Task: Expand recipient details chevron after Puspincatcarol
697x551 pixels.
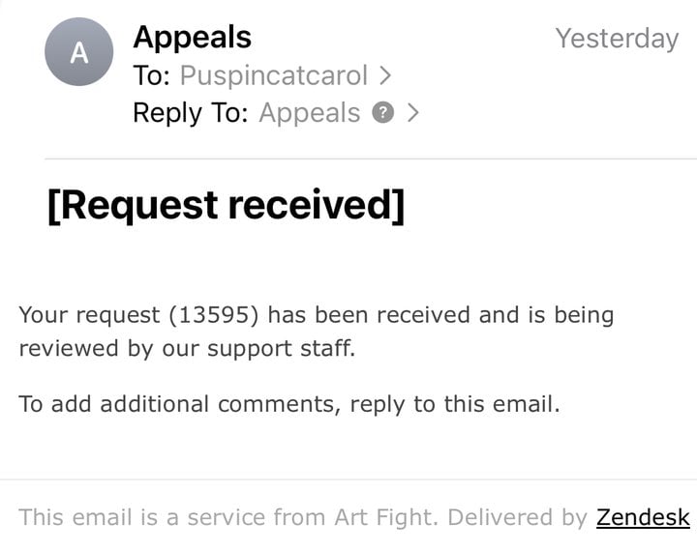Action: pyautogui.click(x=385, y=75)
